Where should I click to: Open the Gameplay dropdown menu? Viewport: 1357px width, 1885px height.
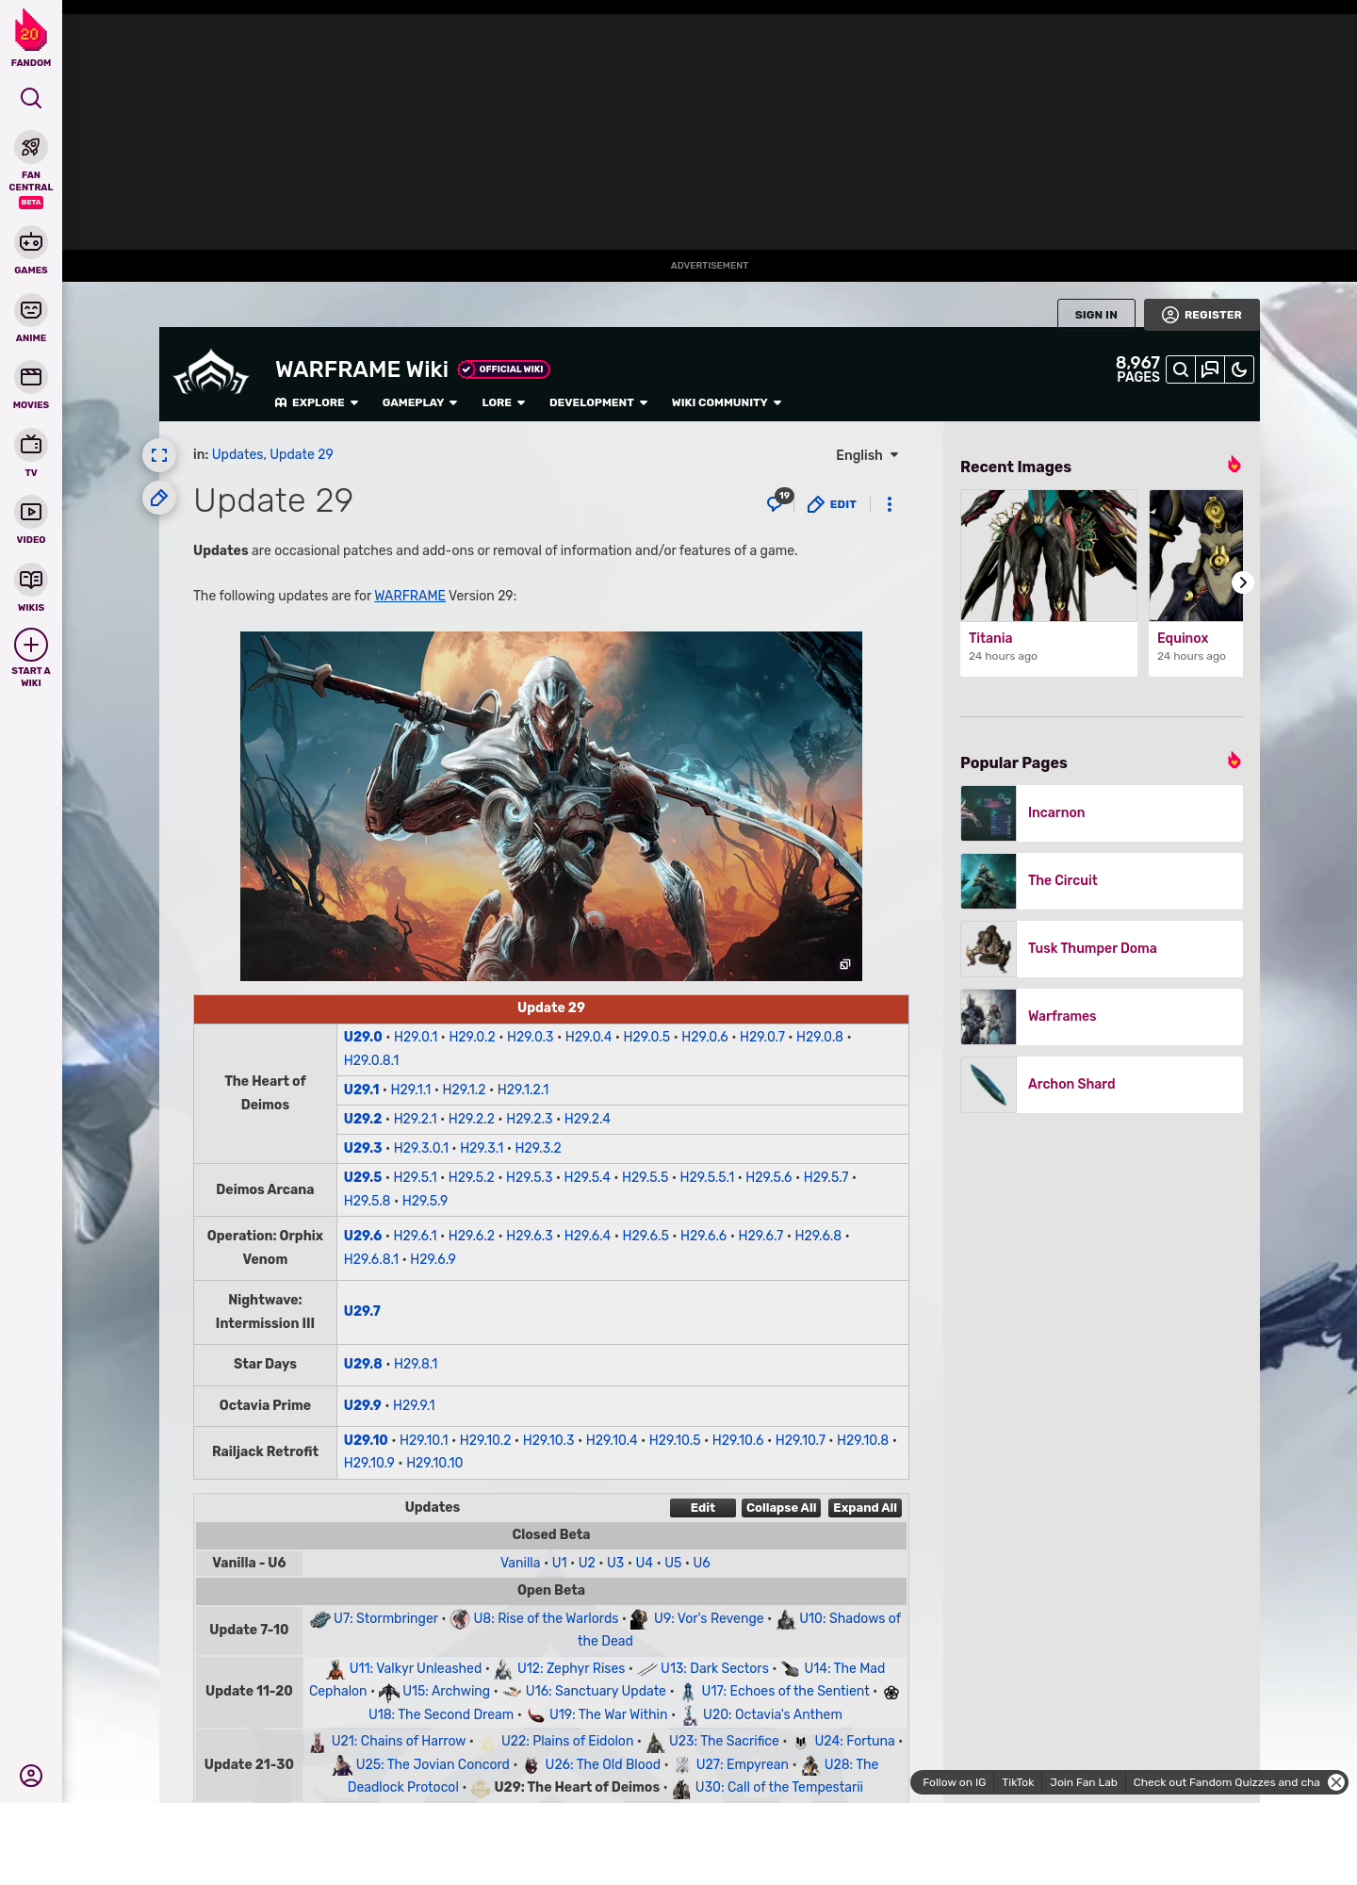419,402
